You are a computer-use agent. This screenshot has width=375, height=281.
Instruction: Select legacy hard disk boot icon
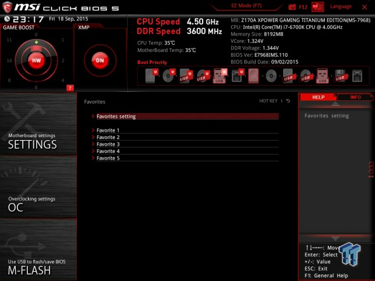tap(253, 76)
